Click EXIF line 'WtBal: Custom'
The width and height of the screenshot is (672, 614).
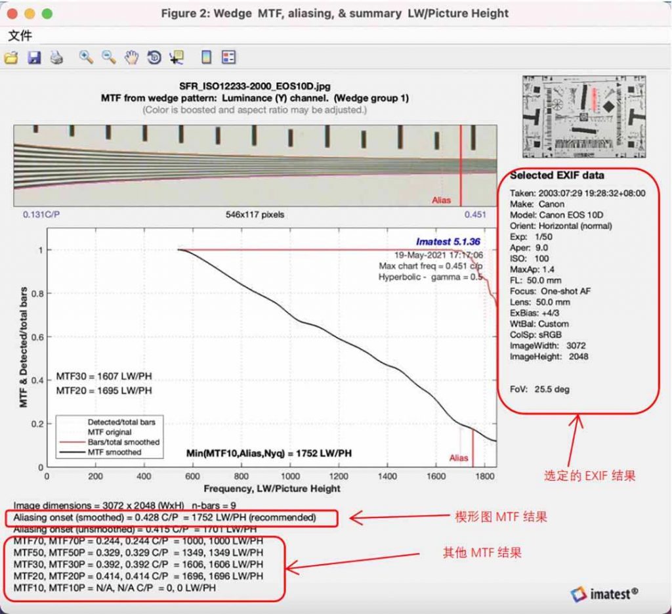coord(539,324)
